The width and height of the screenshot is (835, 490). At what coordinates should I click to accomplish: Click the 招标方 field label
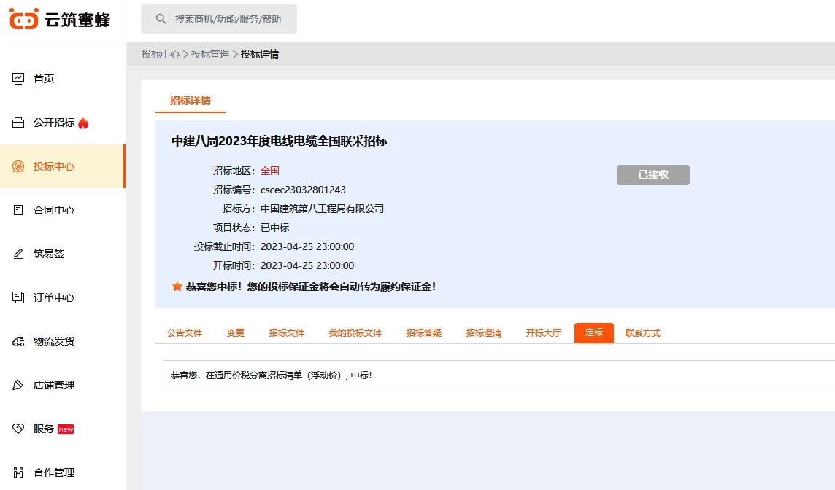pyautogui.click(x=239, y=209)
